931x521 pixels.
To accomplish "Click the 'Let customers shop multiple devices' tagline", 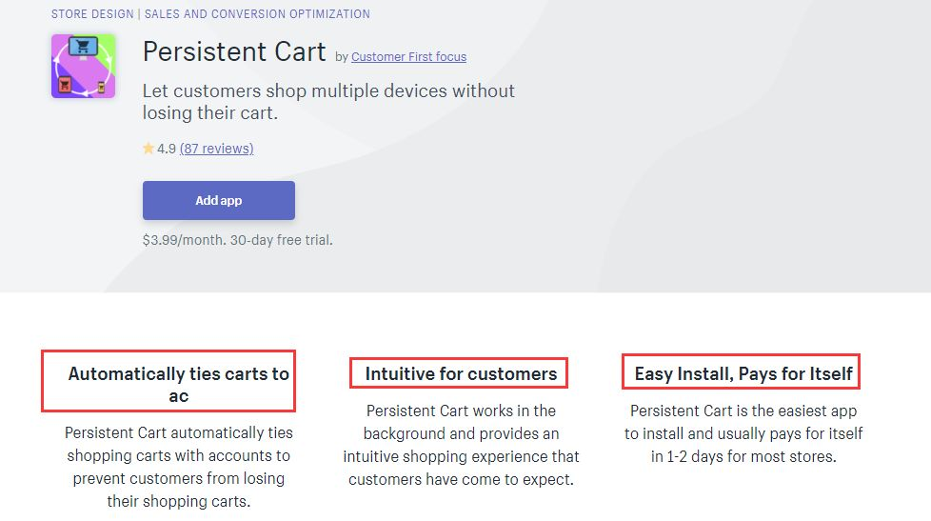I will point(328,102).
